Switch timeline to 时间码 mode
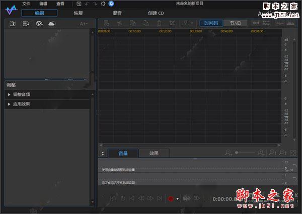Image resolution: width=302 pixels, height=214 pixels. point(211,23)
